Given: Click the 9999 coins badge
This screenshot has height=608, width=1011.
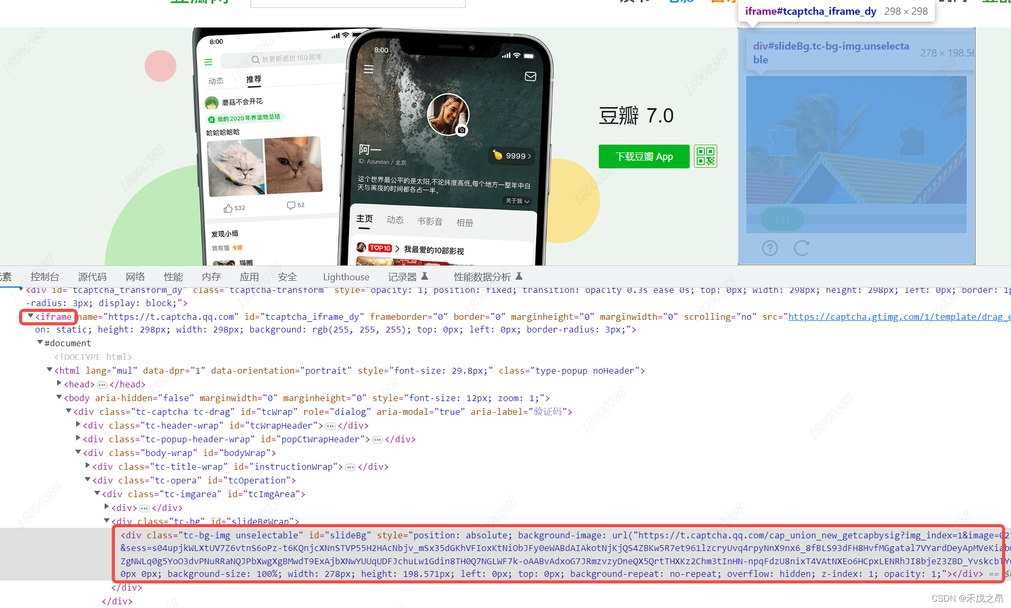Looking at the screenshot, I should coord(512,156).
